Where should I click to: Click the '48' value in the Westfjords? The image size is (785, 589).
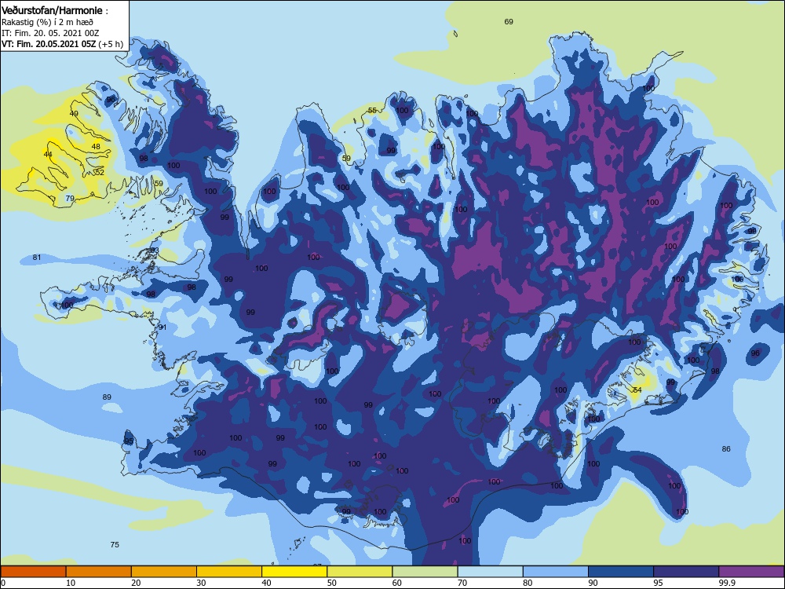96,147
